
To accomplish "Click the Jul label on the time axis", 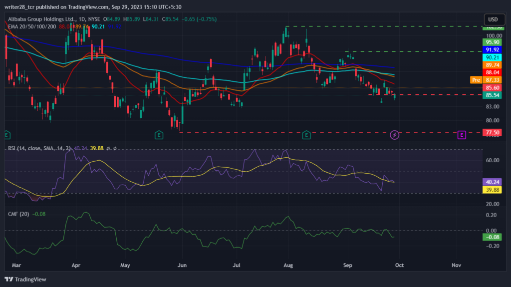I will (x=236, y=265).
